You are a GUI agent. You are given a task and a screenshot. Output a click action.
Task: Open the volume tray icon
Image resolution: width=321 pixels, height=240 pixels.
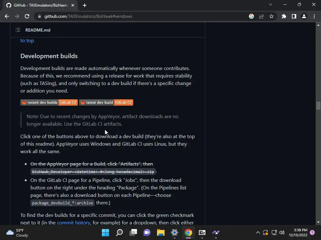[x=282, y=232]
